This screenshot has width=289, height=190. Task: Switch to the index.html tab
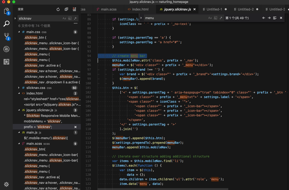coord(140,9)
